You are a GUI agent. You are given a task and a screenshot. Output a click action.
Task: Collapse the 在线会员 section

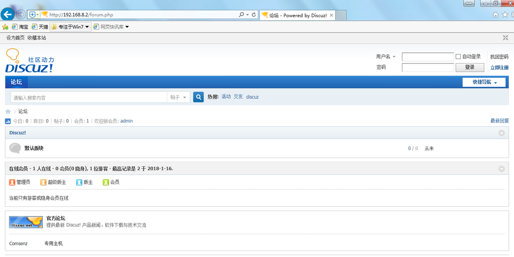[x=501, y=169]
